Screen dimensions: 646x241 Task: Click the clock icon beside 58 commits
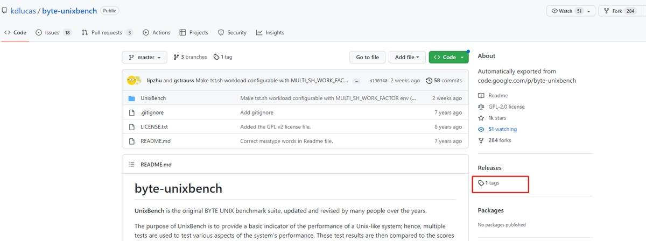click(x=429, y=81)
